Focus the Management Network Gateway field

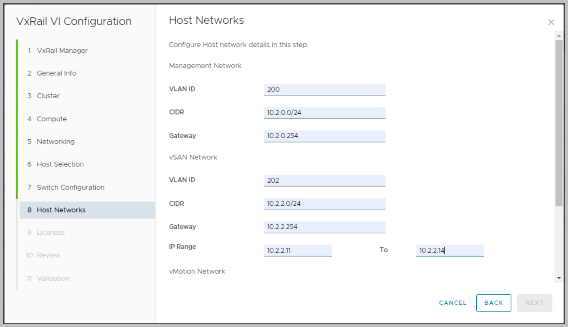coord(324,136)
